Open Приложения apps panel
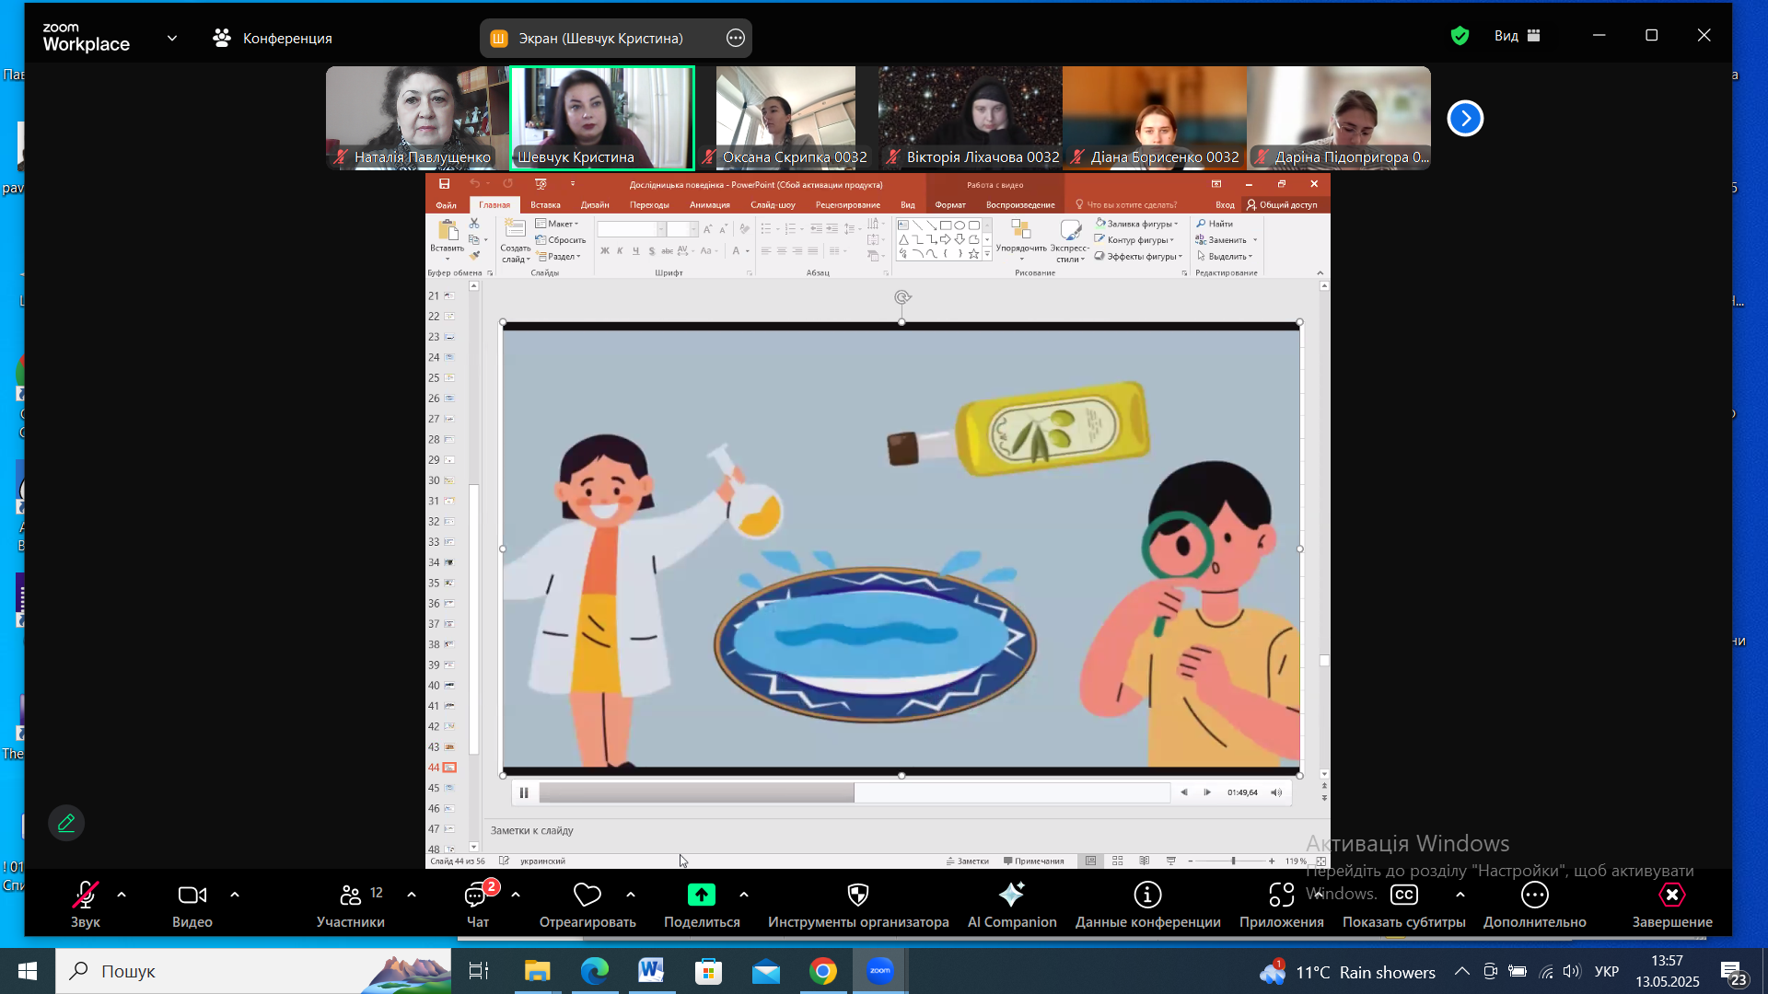The image size is (1768, 994). pyautogui.click(x=1281, y=904)
